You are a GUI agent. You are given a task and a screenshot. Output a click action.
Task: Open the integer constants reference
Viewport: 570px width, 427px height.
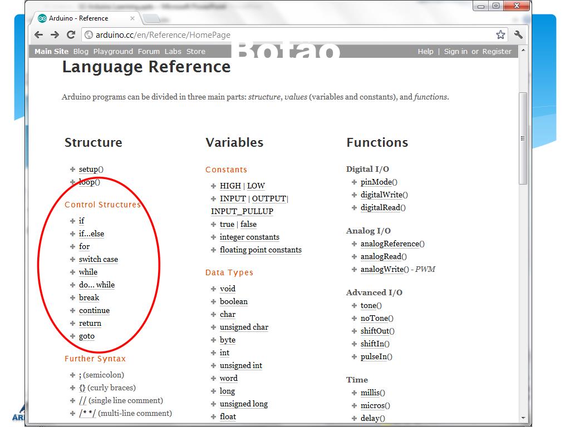pyautogui.click(x=249, y=237)
